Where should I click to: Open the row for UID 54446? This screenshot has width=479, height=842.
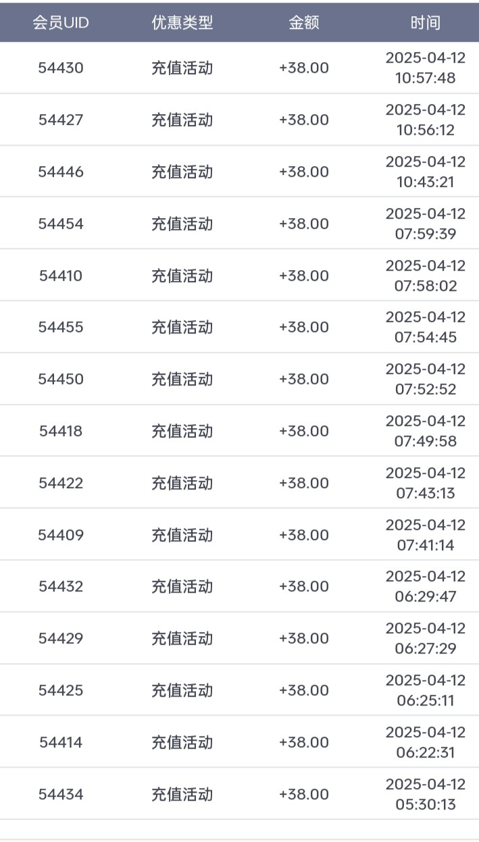[61, 172]
